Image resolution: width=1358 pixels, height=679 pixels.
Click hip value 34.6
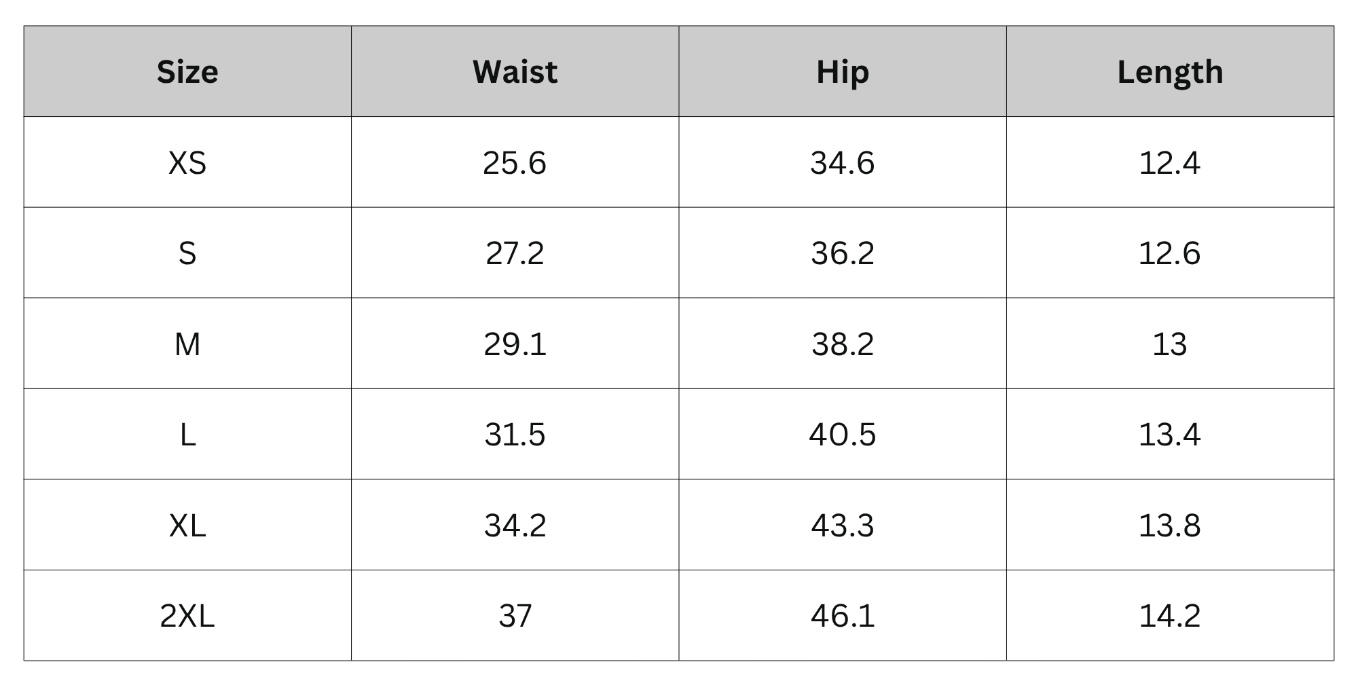tap(843, 163)
